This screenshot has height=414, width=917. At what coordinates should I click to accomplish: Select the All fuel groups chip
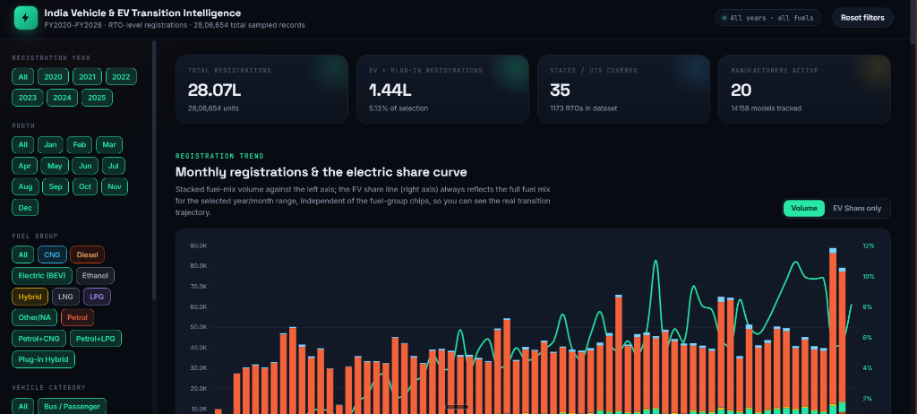pyautogui.click(x=22, y=254)
